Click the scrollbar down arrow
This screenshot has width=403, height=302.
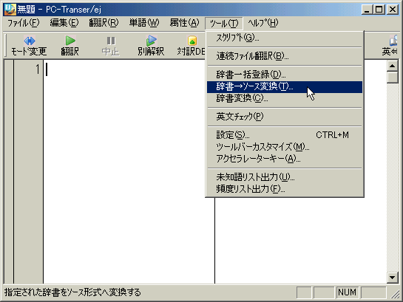coord(392,278)
